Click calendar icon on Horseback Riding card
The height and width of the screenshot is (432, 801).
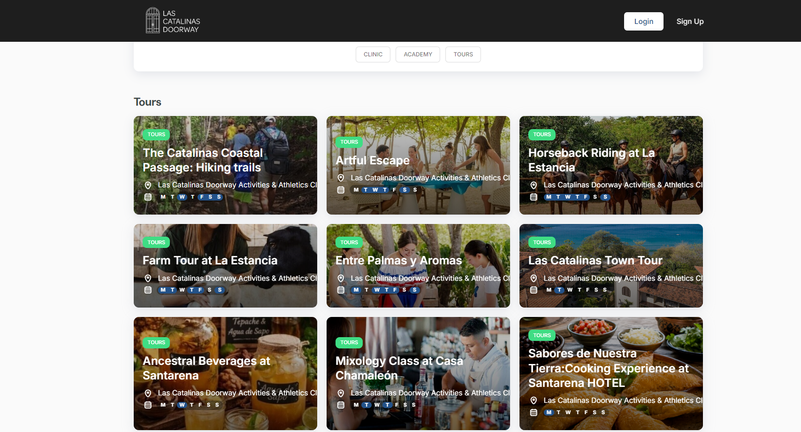pyautogui.click(x=534, y=197)
